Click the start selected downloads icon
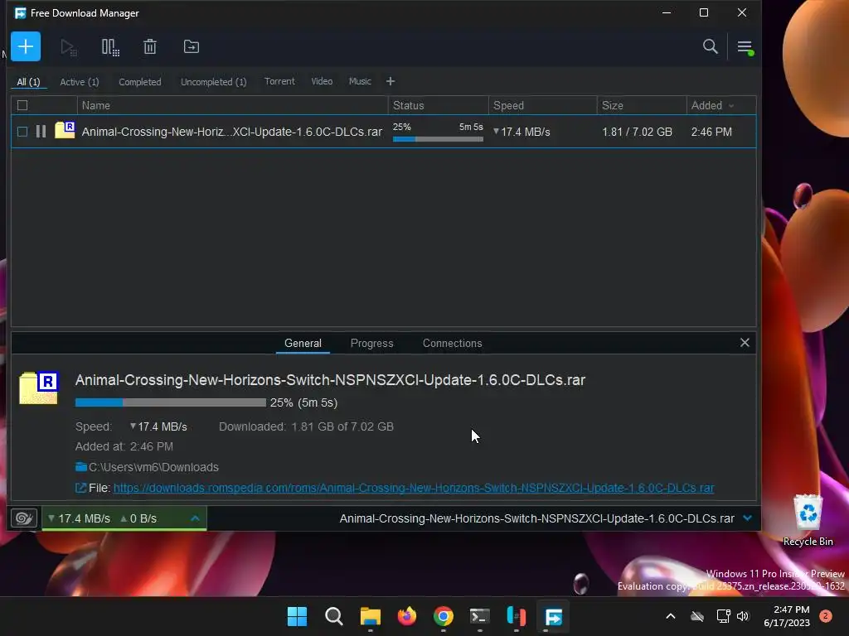The image size is (849, 636). (x=68, y=47)
